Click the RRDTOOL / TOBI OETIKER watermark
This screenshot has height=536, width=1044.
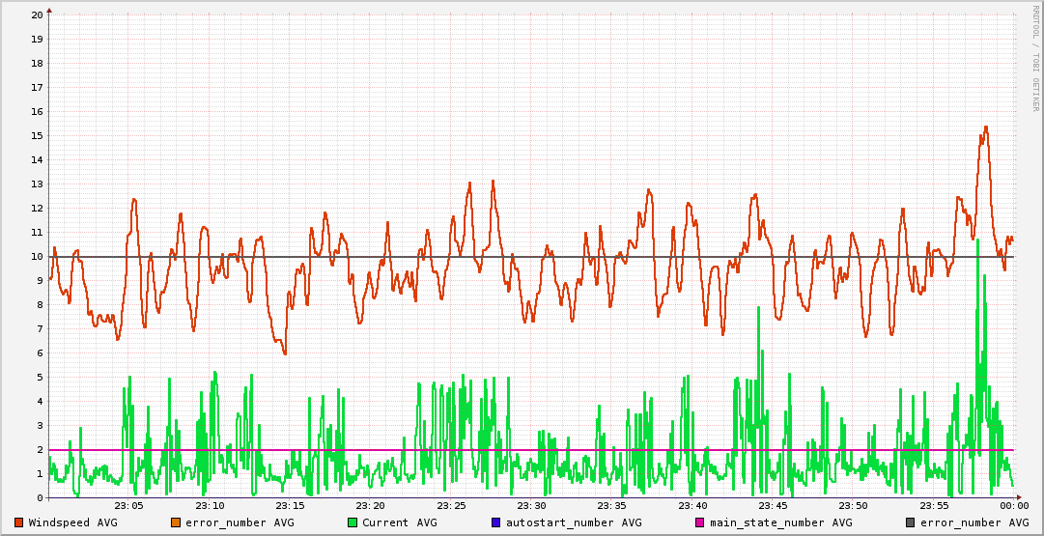tap(1035, 58)
